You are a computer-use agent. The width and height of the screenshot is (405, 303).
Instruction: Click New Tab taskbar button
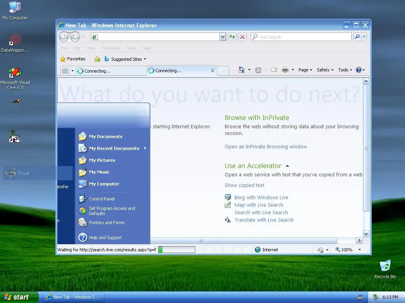click(x=73, y=297)
